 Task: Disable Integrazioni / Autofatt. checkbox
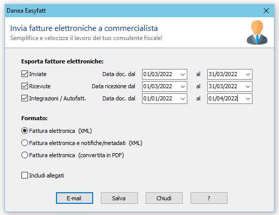pos(24,98)
